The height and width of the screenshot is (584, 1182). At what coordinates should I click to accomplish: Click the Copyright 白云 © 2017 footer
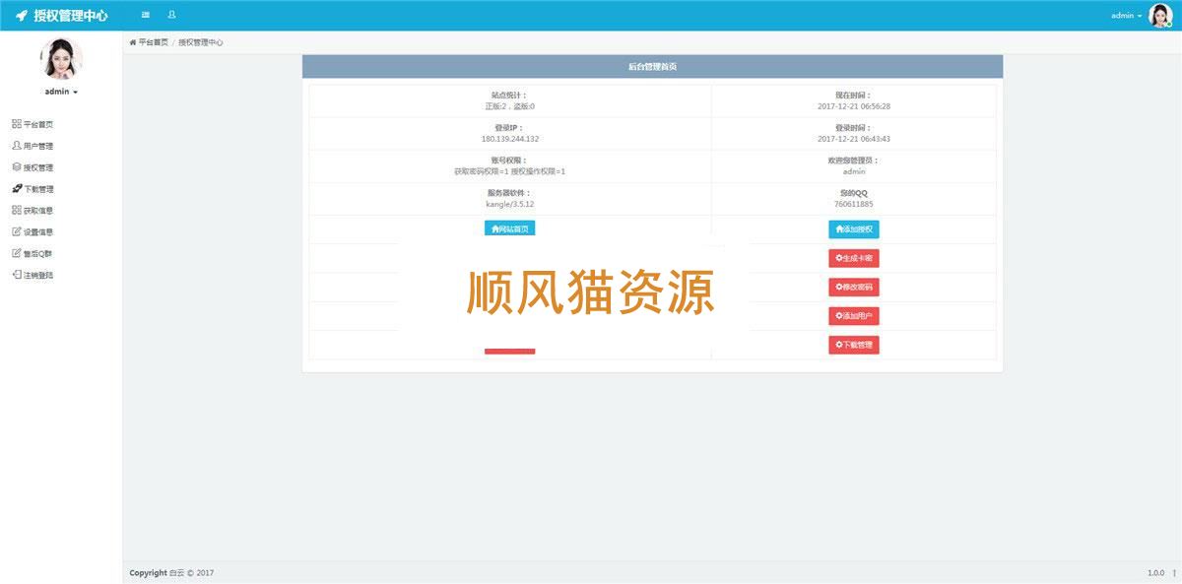(x=171, y=573)
